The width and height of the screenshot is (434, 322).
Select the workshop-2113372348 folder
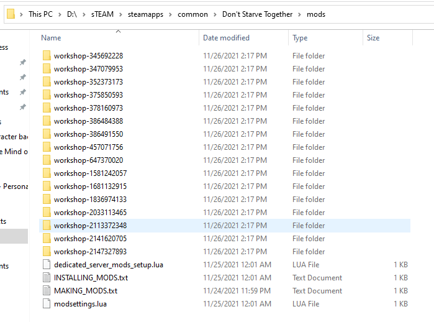coord(90,226)
